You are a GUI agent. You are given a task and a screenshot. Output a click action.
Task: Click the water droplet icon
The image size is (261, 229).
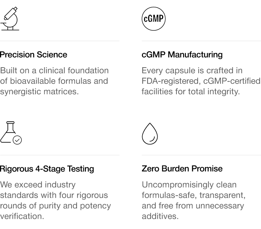(x=150, y=133)
